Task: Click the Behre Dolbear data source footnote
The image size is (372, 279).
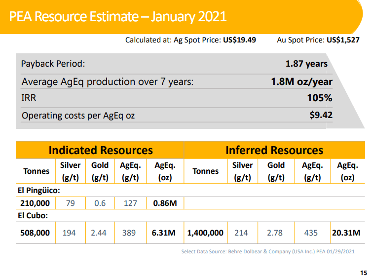Action: coord(268,251)
